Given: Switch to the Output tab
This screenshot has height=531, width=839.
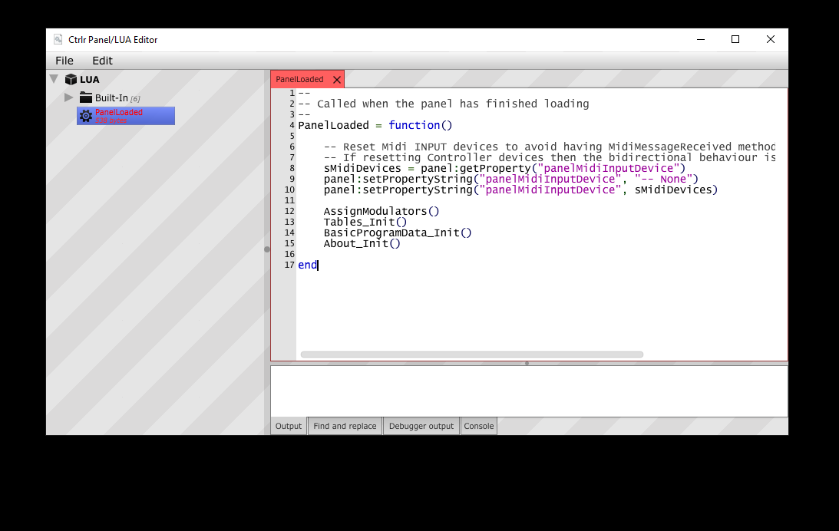Looking at the screenshot, I should coord(288,426).
